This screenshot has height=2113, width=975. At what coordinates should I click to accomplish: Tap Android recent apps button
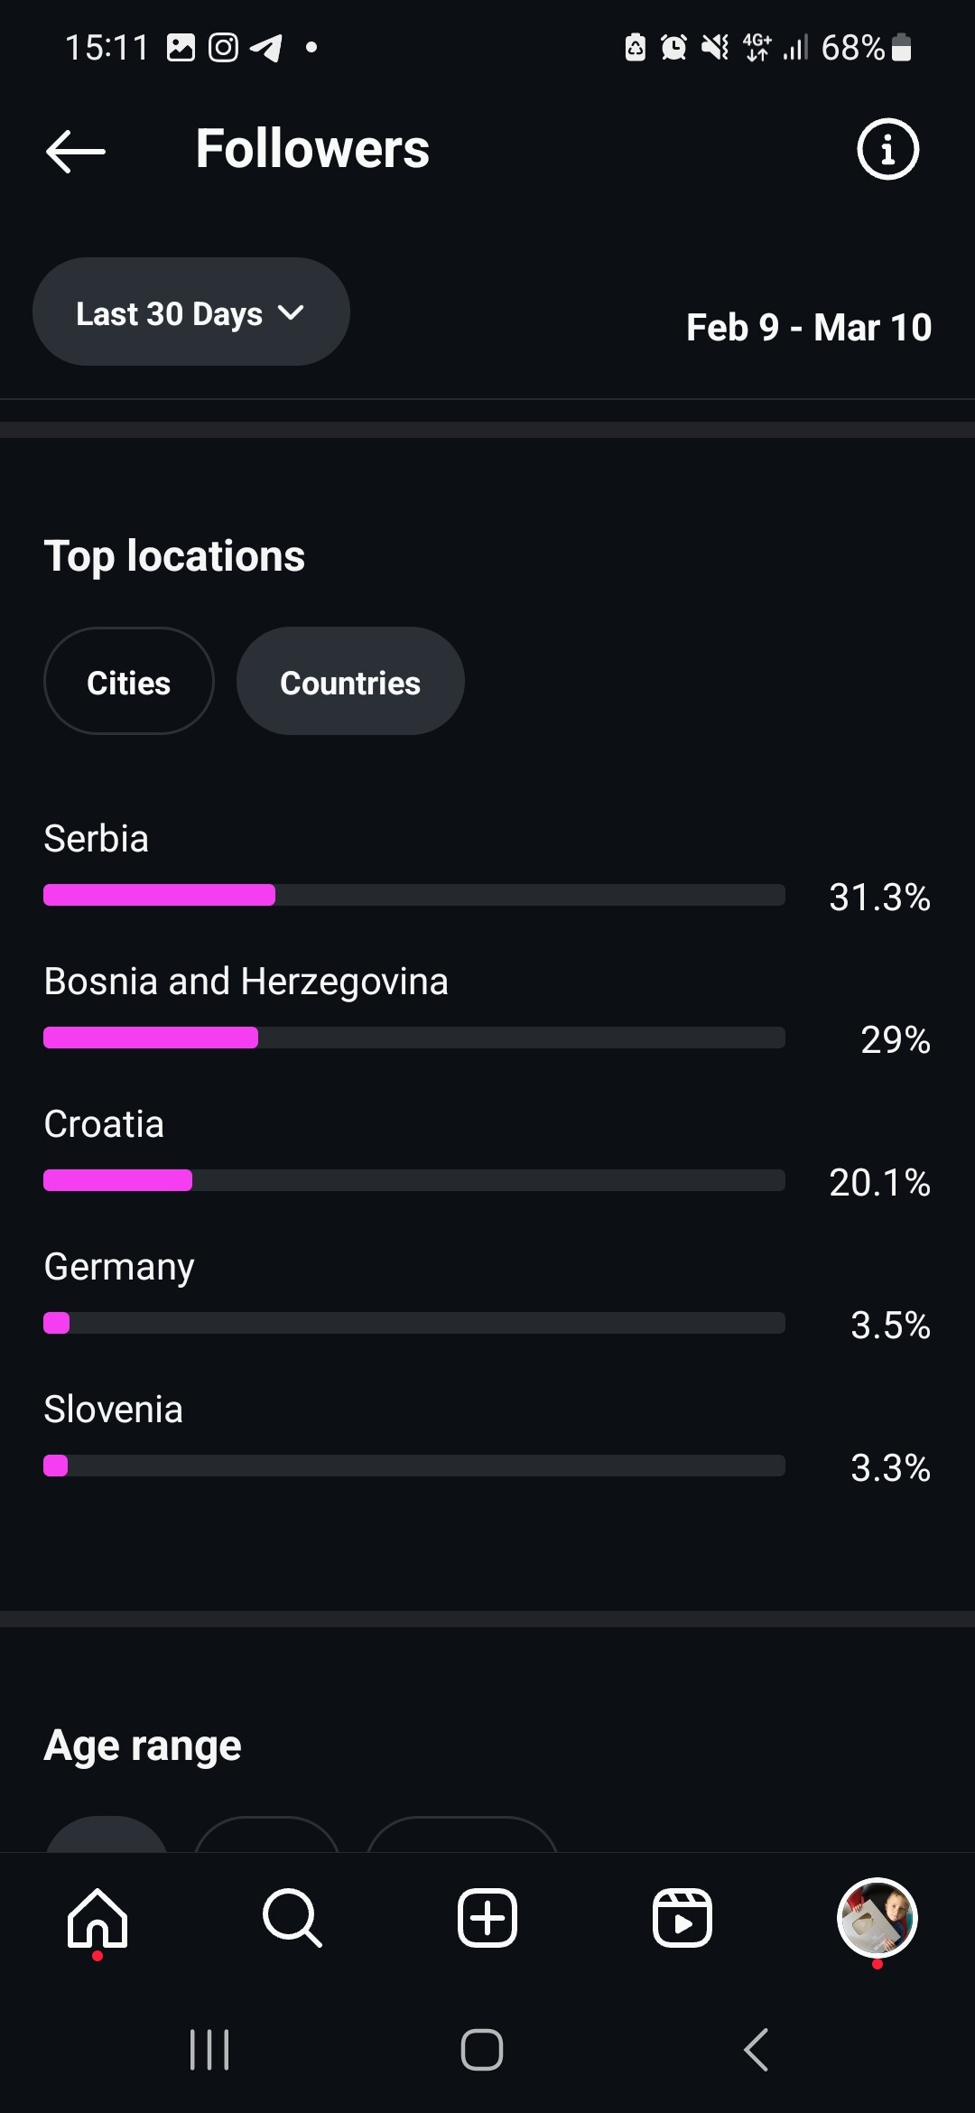click(x=209, y=2050)
